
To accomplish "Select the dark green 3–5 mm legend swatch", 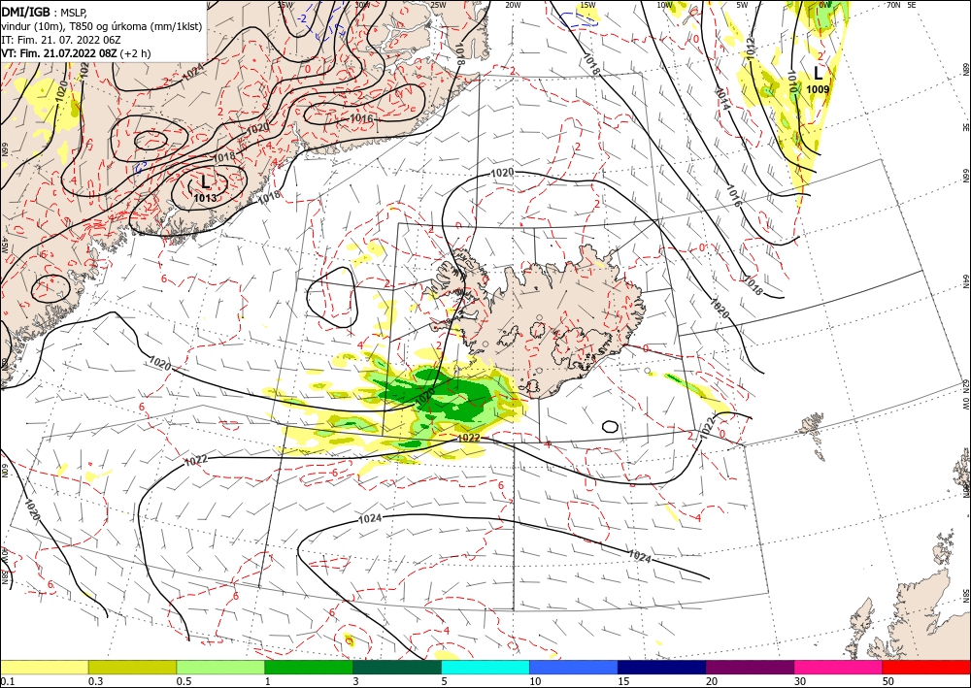I will click(397, 667).
